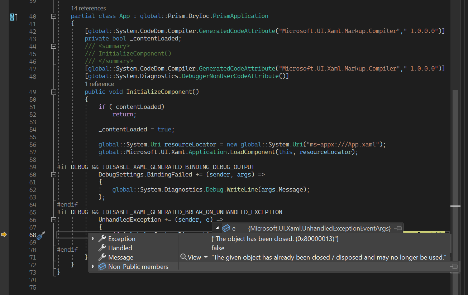
Task: Expand the Non-Public members node
Action: 93,267
